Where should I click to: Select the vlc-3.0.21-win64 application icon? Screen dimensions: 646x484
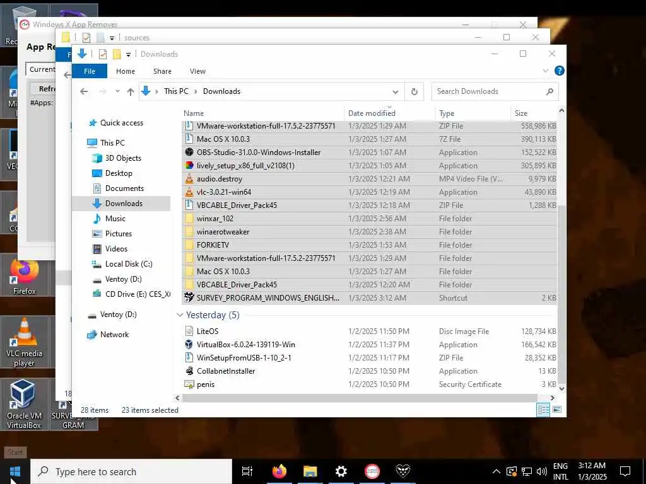pyautogui.click(x=189, y=192)
